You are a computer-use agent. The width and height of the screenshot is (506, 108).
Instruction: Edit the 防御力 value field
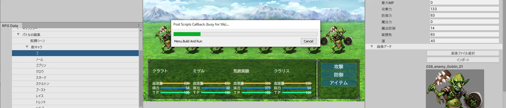point(464,15)
